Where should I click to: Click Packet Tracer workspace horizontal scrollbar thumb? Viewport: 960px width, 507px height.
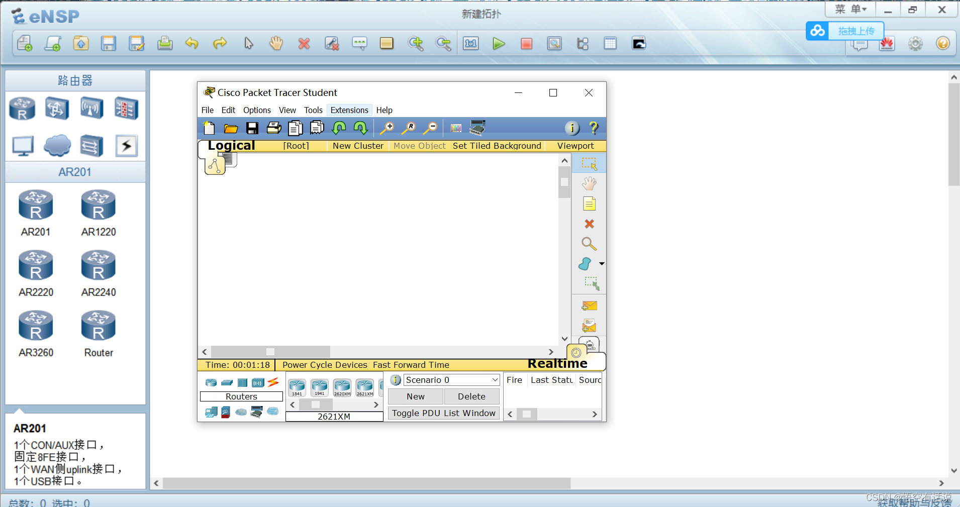pos(270,352)
